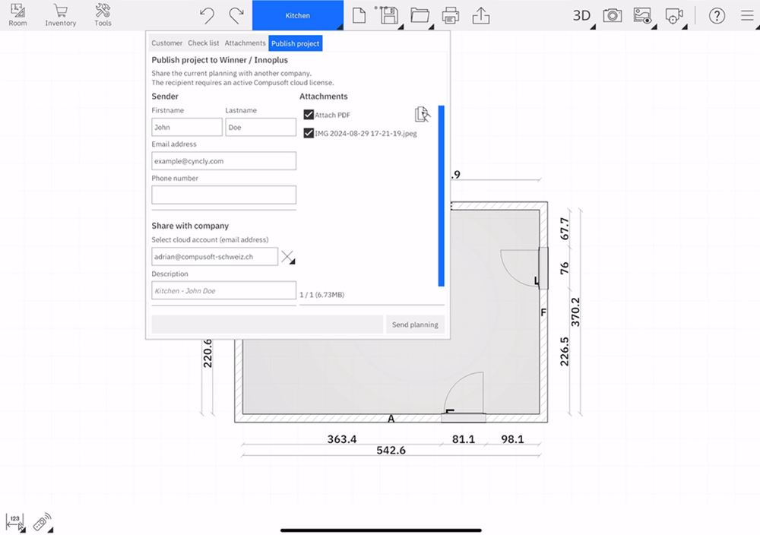Click the PDF document preview icon

point(423,114)
